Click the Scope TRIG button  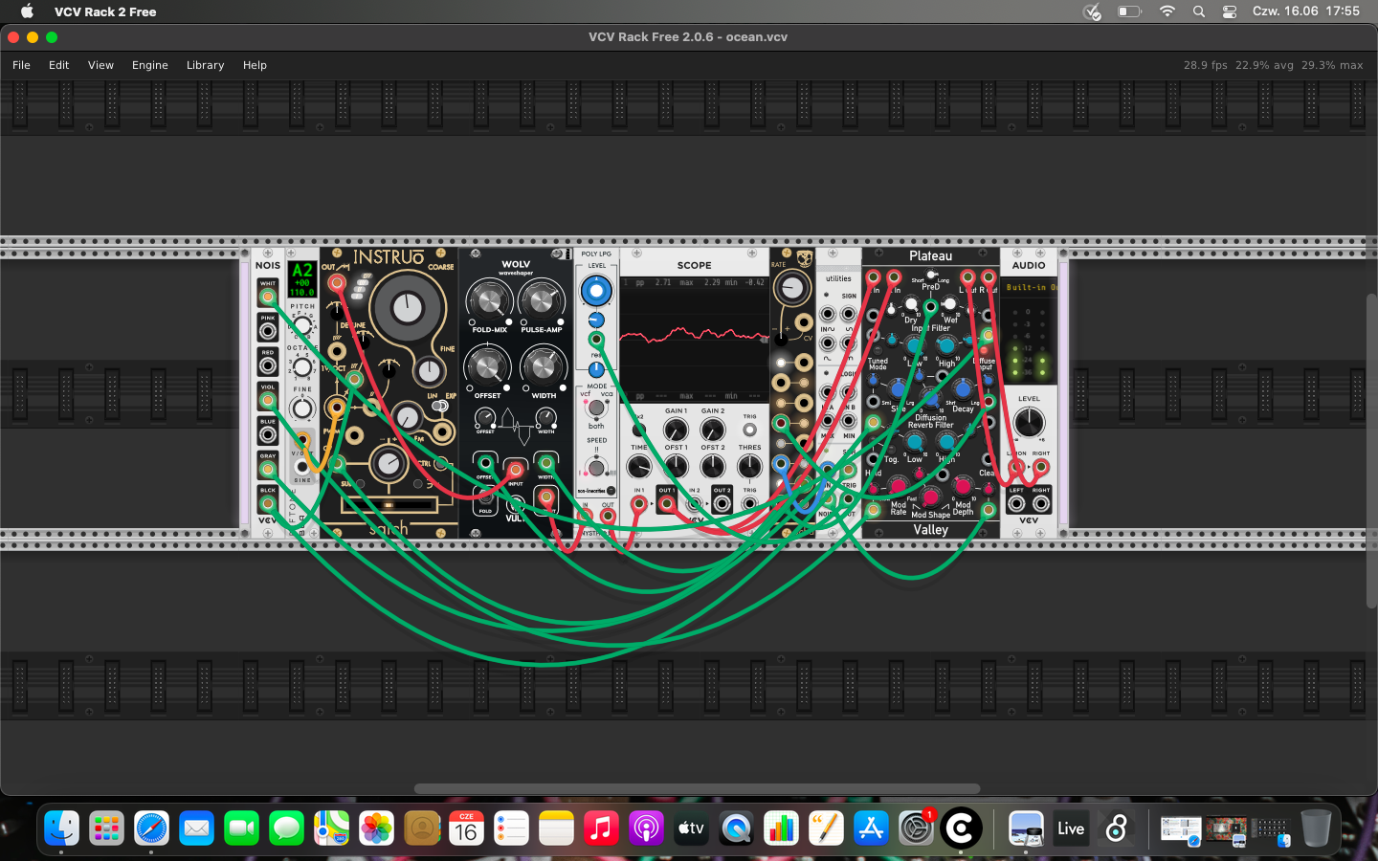[749, 430]
